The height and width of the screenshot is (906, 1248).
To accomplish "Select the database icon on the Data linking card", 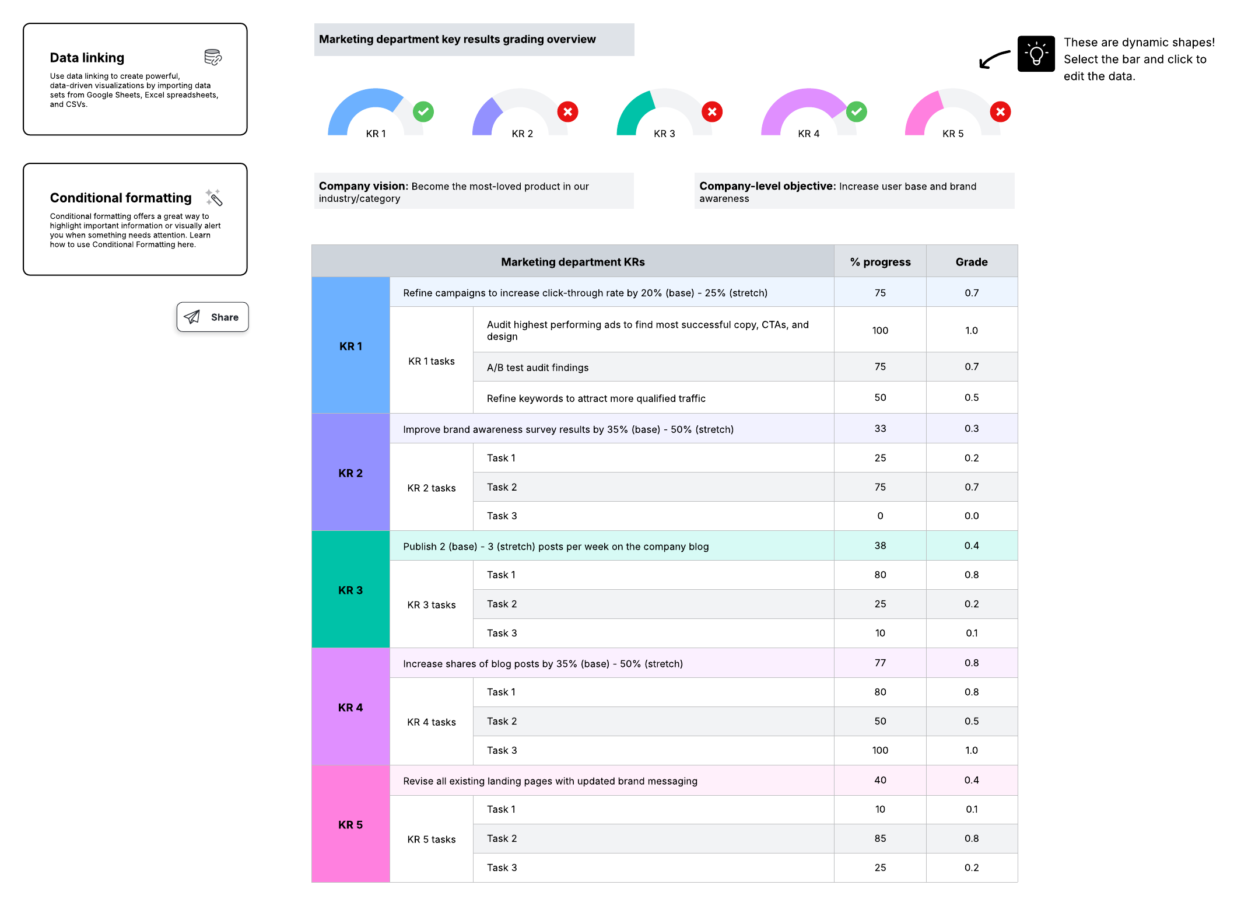I will tap(212, 57).
